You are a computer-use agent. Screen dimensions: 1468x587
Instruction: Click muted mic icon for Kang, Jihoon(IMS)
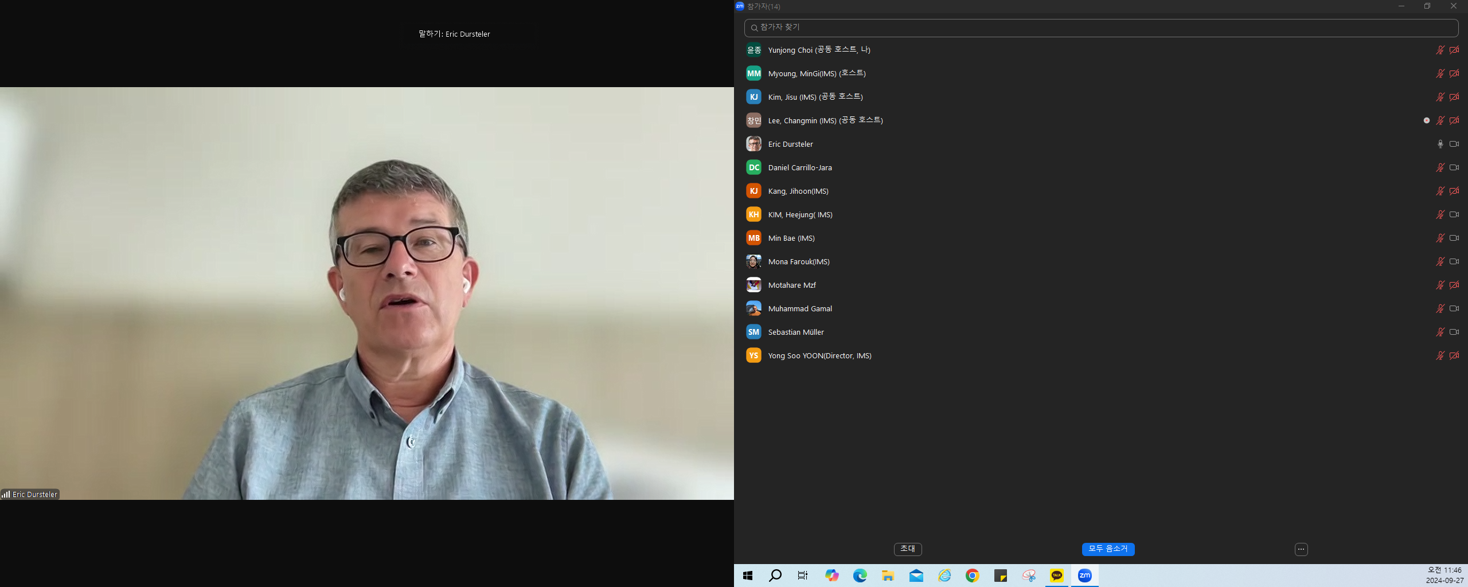tap(1440, 191)
